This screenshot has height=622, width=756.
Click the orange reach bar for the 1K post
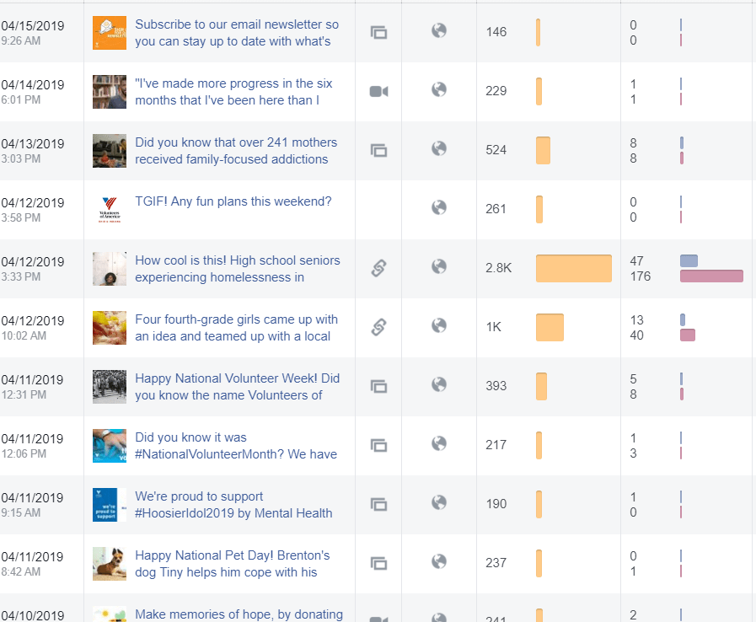click(550, 327)
